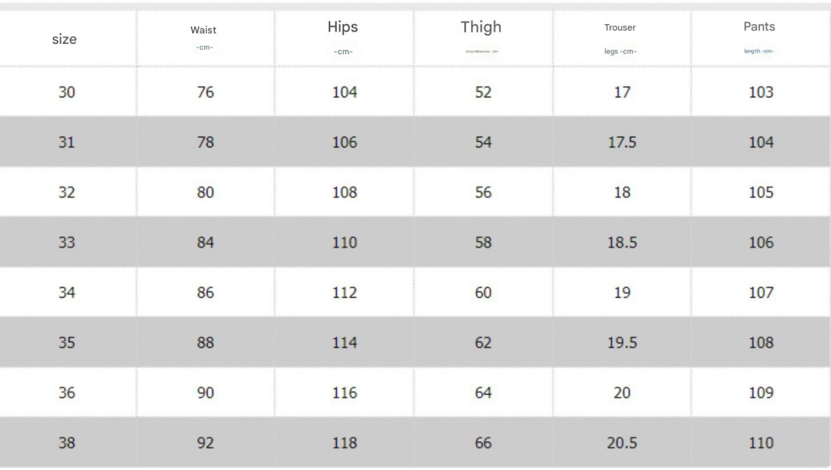Click size 38 in the size column

click(x=67, y=443)
